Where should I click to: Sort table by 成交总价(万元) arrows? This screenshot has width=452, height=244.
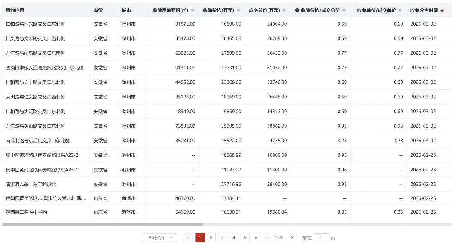(284, 10)
